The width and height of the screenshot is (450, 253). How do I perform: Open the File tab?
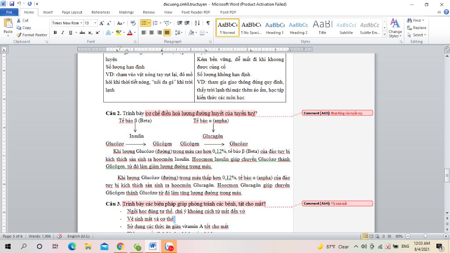point(9,12)
